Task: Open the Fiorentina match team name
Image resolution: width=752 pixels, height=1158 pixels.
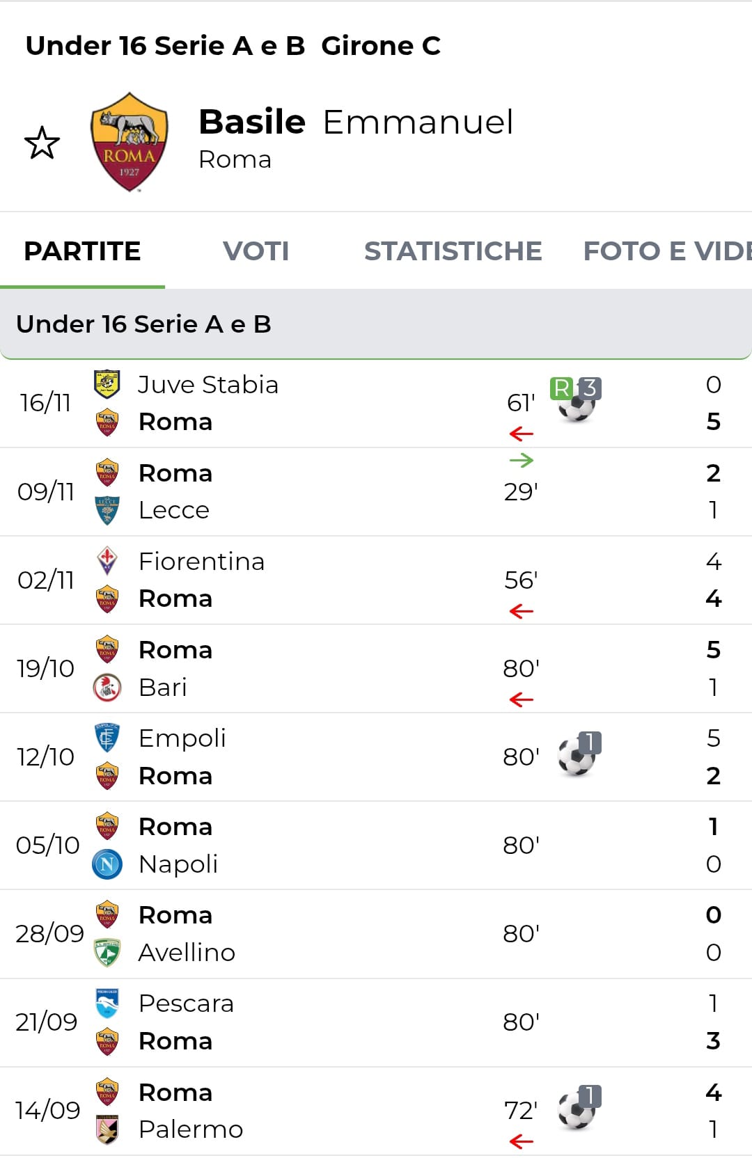Action: pos(201,562)
